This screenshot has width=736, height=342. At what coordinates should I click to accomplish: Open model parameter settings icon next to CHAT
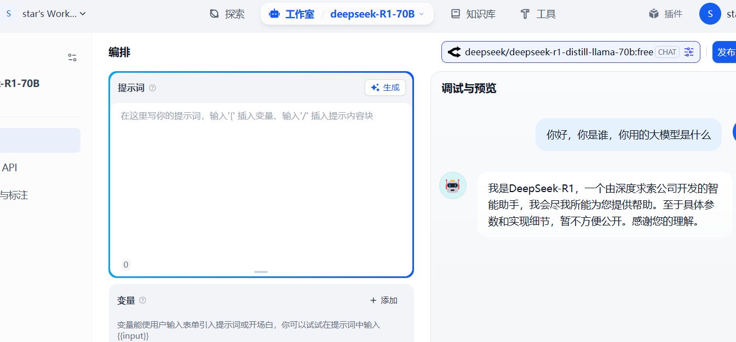689,52
